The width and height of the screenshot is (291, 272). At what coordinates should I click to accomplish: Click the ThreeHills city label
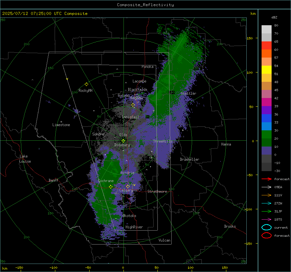tap(163, 141)
